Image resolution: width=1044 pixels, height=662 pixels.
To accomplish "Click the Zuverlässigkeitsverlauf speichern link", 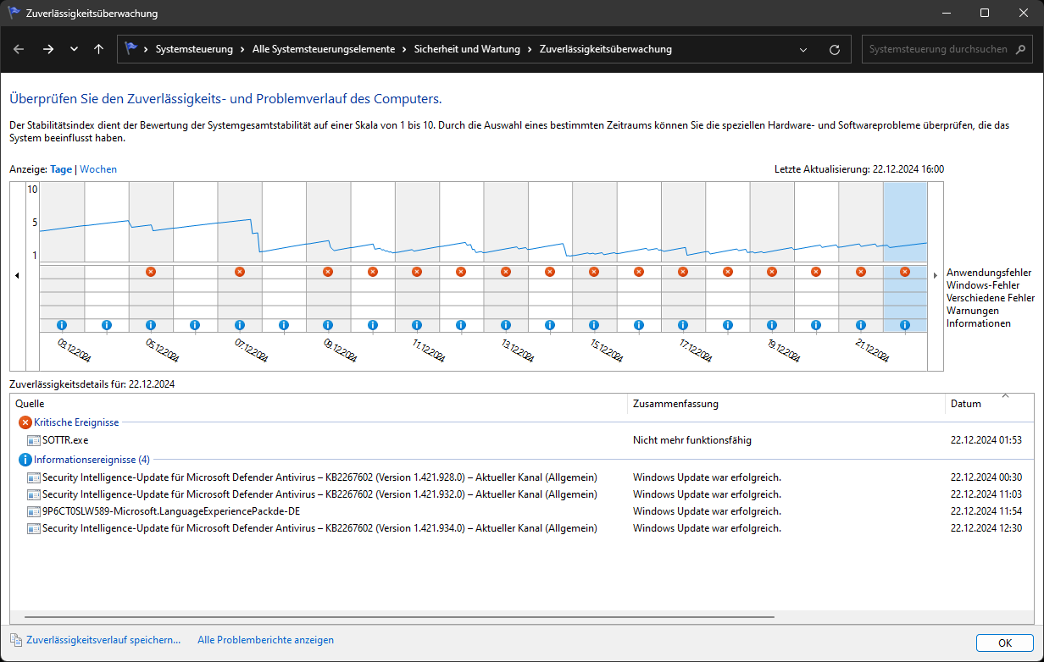I will (x=103, y=640).
